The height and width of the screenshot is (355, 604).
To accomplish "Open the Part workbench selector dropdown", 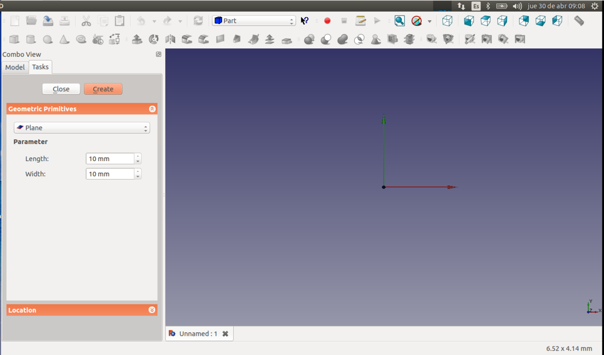I will 254,21.
